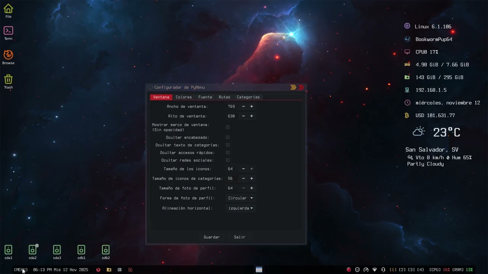Switch to the Colores tab
Image resolution: width=488 pixels, height=274 pixels.
pos(183,97)
